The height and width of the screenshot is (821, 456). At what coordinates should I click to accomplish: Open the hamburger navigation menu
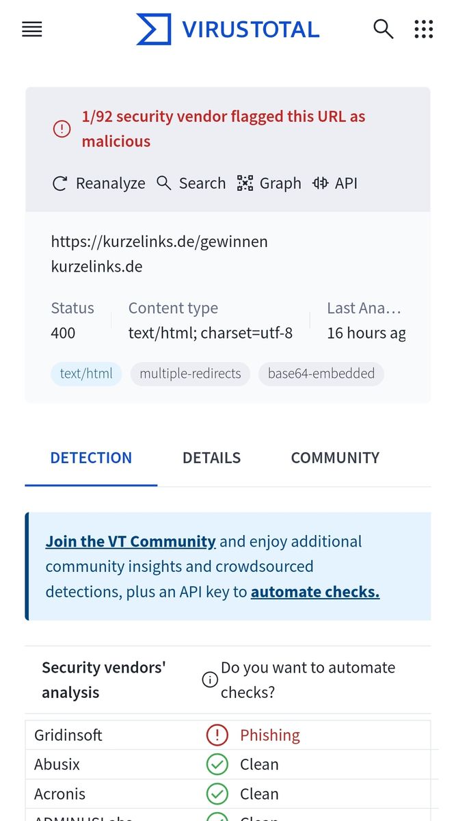click(x=32, y=29)
